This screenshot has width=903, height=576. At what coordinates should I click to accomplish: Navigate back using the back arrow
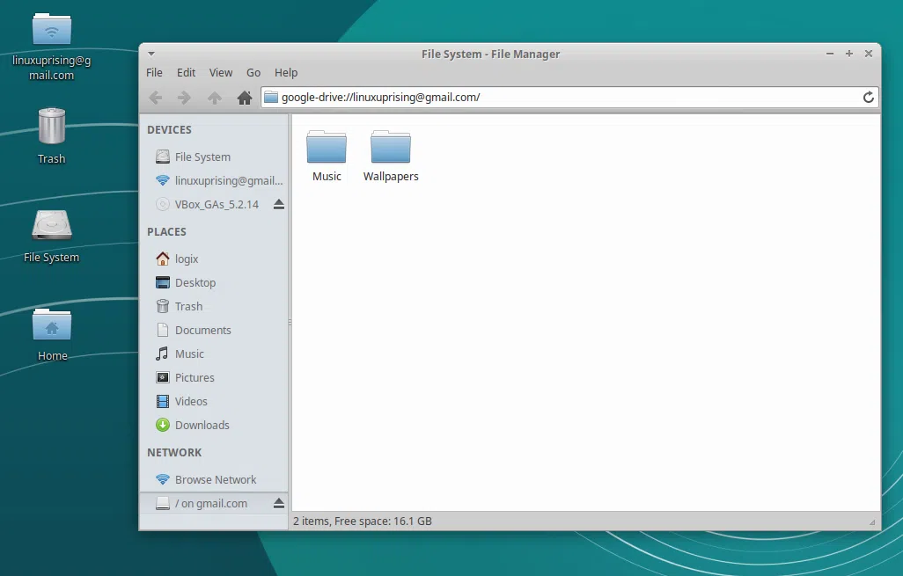(156, 98)
